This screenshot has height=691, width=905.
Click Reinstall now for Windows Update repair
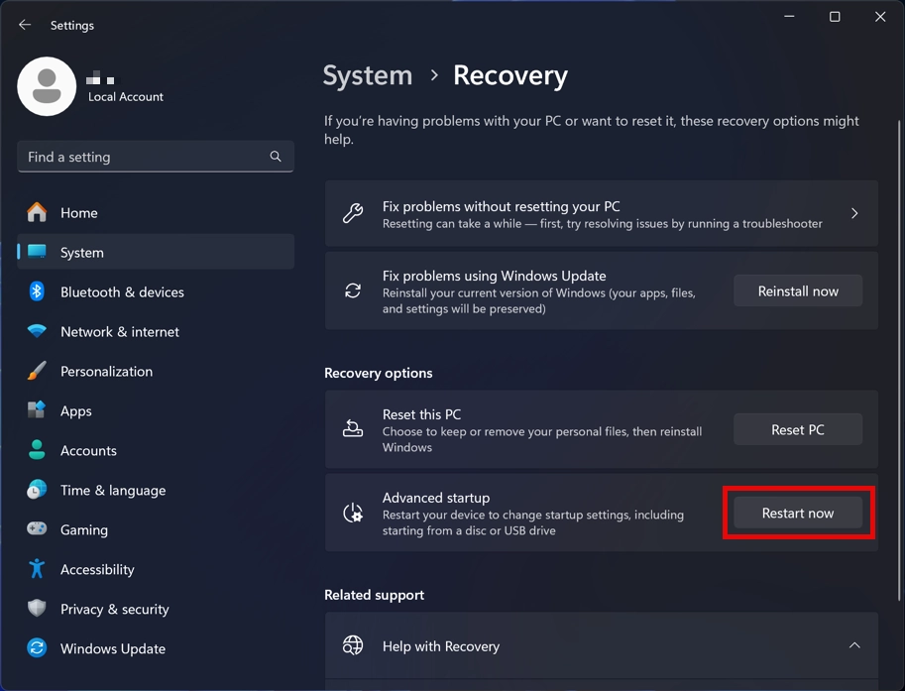point(798,290)
